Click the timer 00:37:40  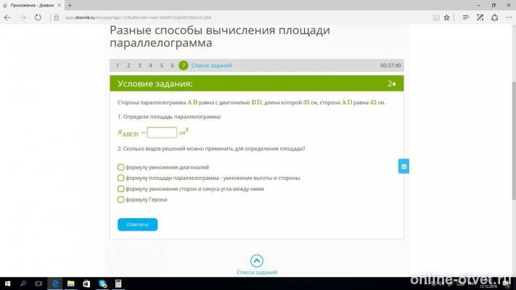coord(390,65)
